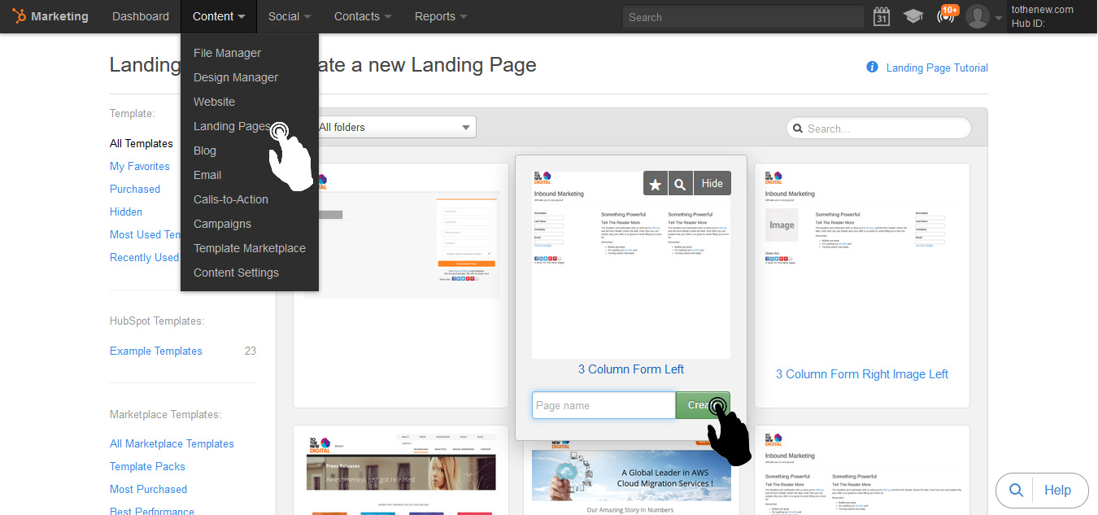Click the Landing Page Tutorial info icon
Screen dimensions: 1098x515
[872, 68]
